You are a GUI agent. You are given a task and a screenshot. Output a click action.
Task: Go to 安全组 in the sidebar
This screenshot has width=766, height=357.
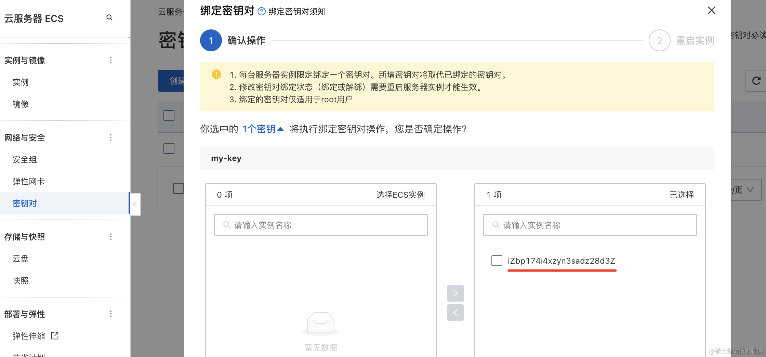pyautogui.click(x=25, y=160)
